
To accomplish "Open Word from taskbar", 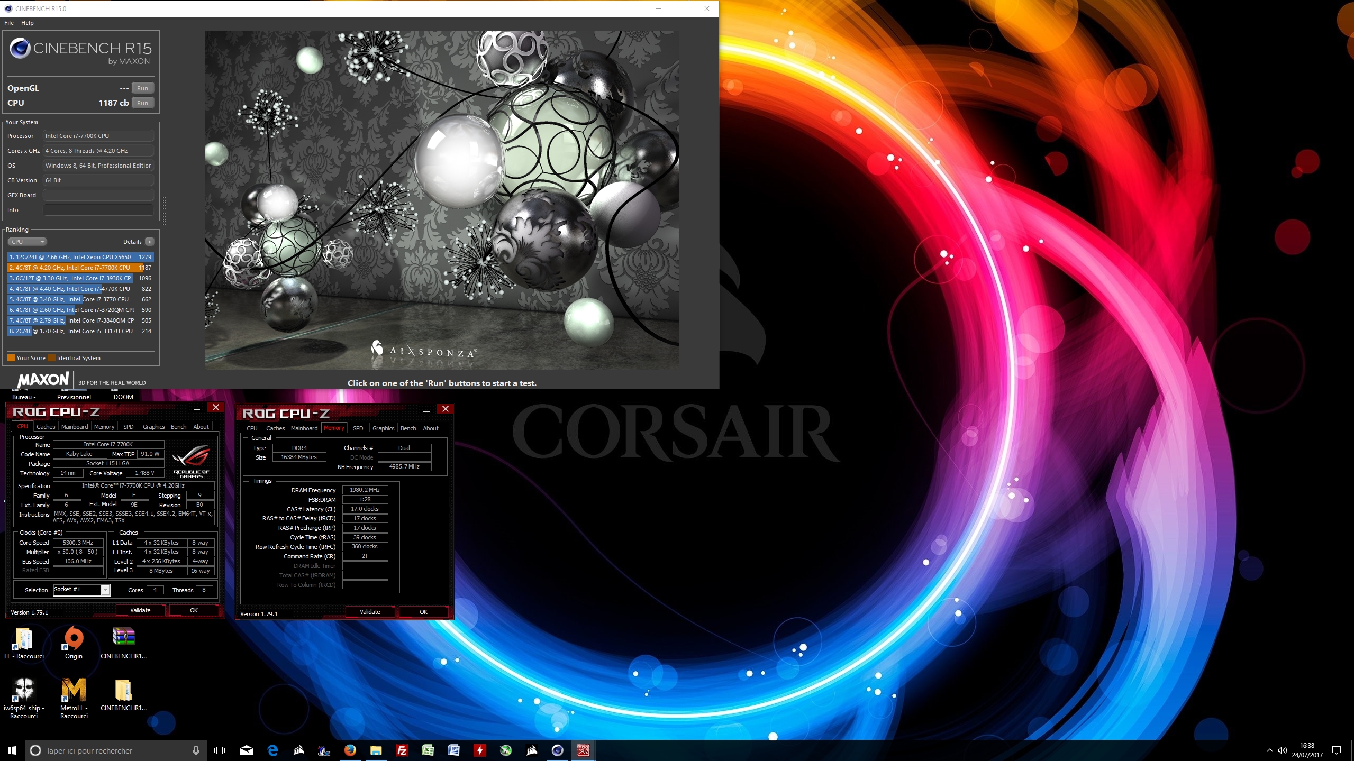I will pyautogui.click(x=453, y=750).
